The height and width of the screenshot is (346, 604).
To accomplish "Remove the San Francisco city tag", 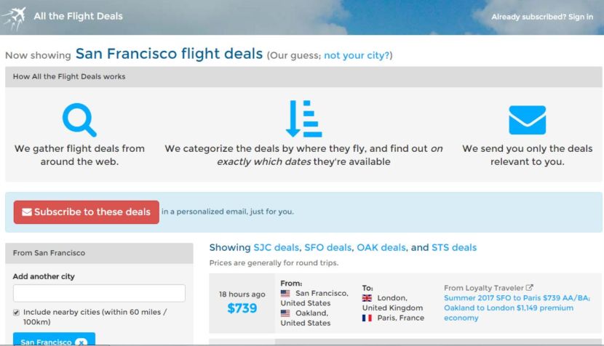I will (x=81, y=342).
